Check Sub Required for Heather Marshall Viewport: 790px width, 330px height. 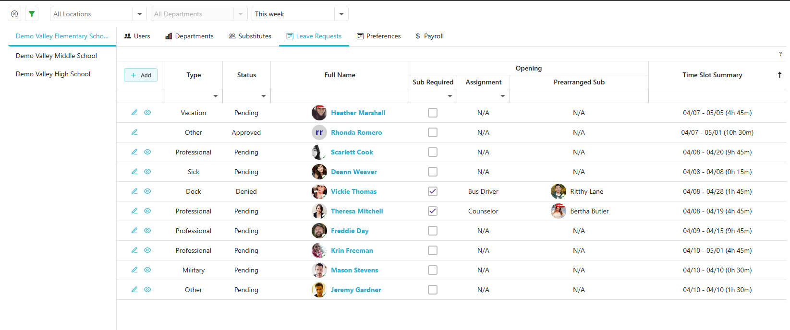pyautogui.click(x=433, y=113)
